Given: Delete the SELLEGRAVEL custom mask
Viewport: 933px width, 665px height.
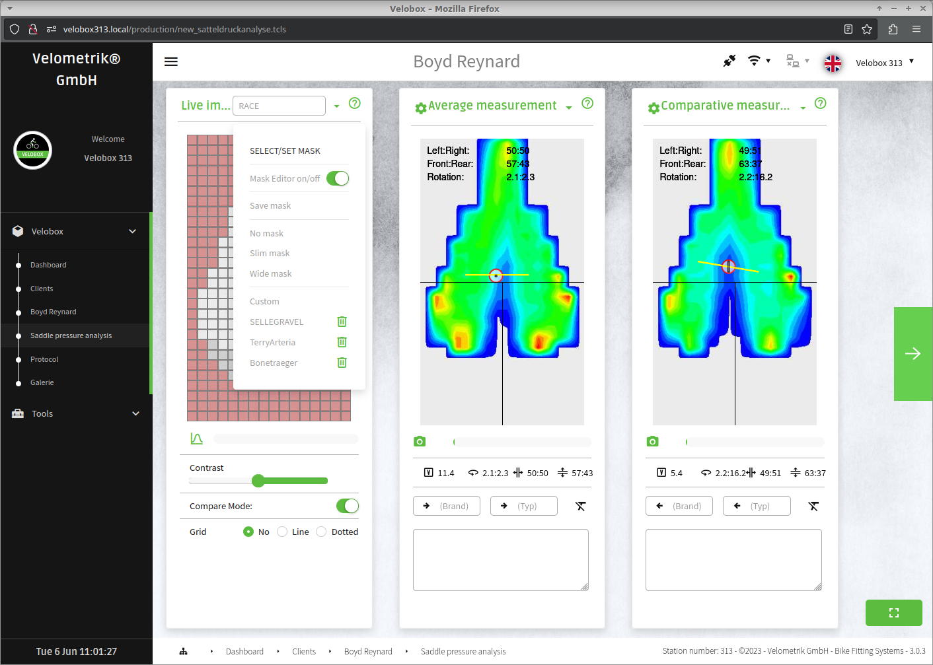Looking at the screenshot, I should pyautogui.click(x=342, y=322).
